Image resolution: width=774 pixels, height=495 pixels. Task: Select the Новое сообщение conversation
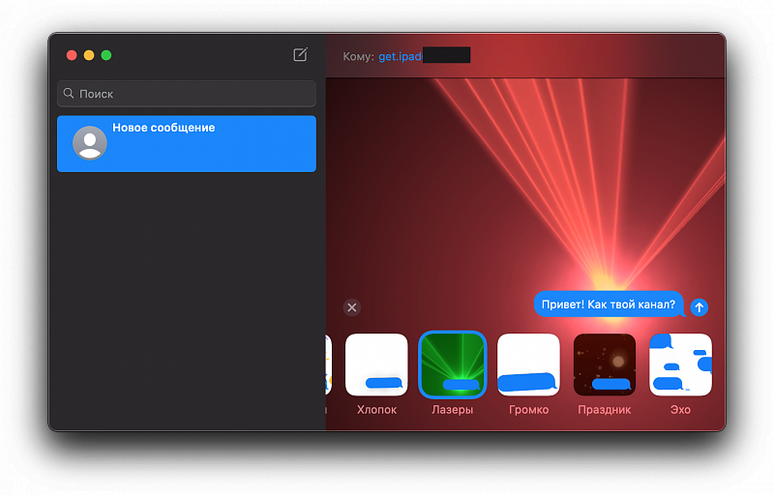(187, 143)
